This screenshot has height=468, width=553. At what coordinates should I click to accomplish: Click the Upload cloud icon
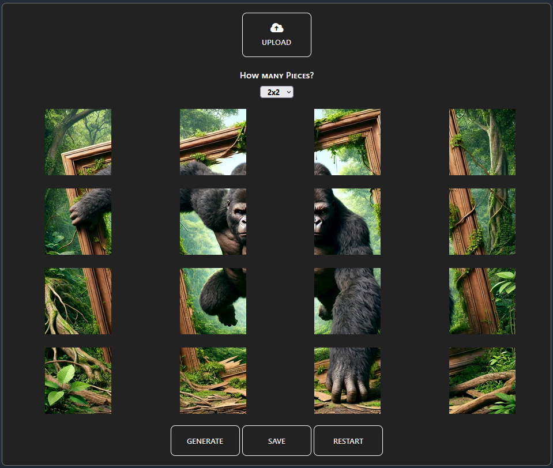276,27
